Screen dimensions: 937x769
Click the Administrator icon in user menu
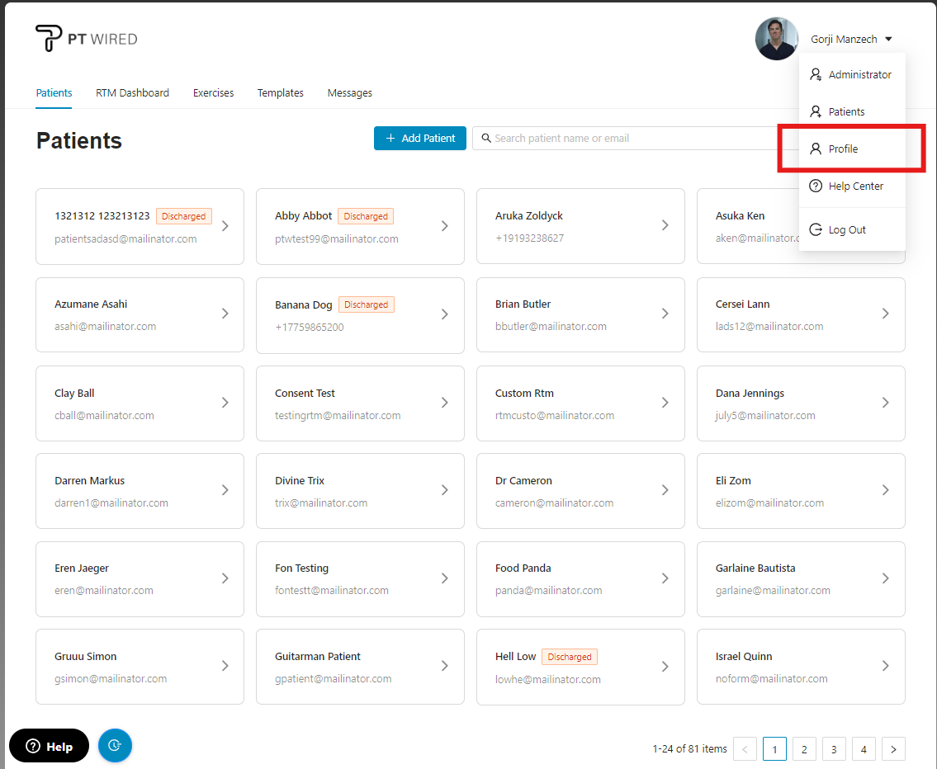816,75
